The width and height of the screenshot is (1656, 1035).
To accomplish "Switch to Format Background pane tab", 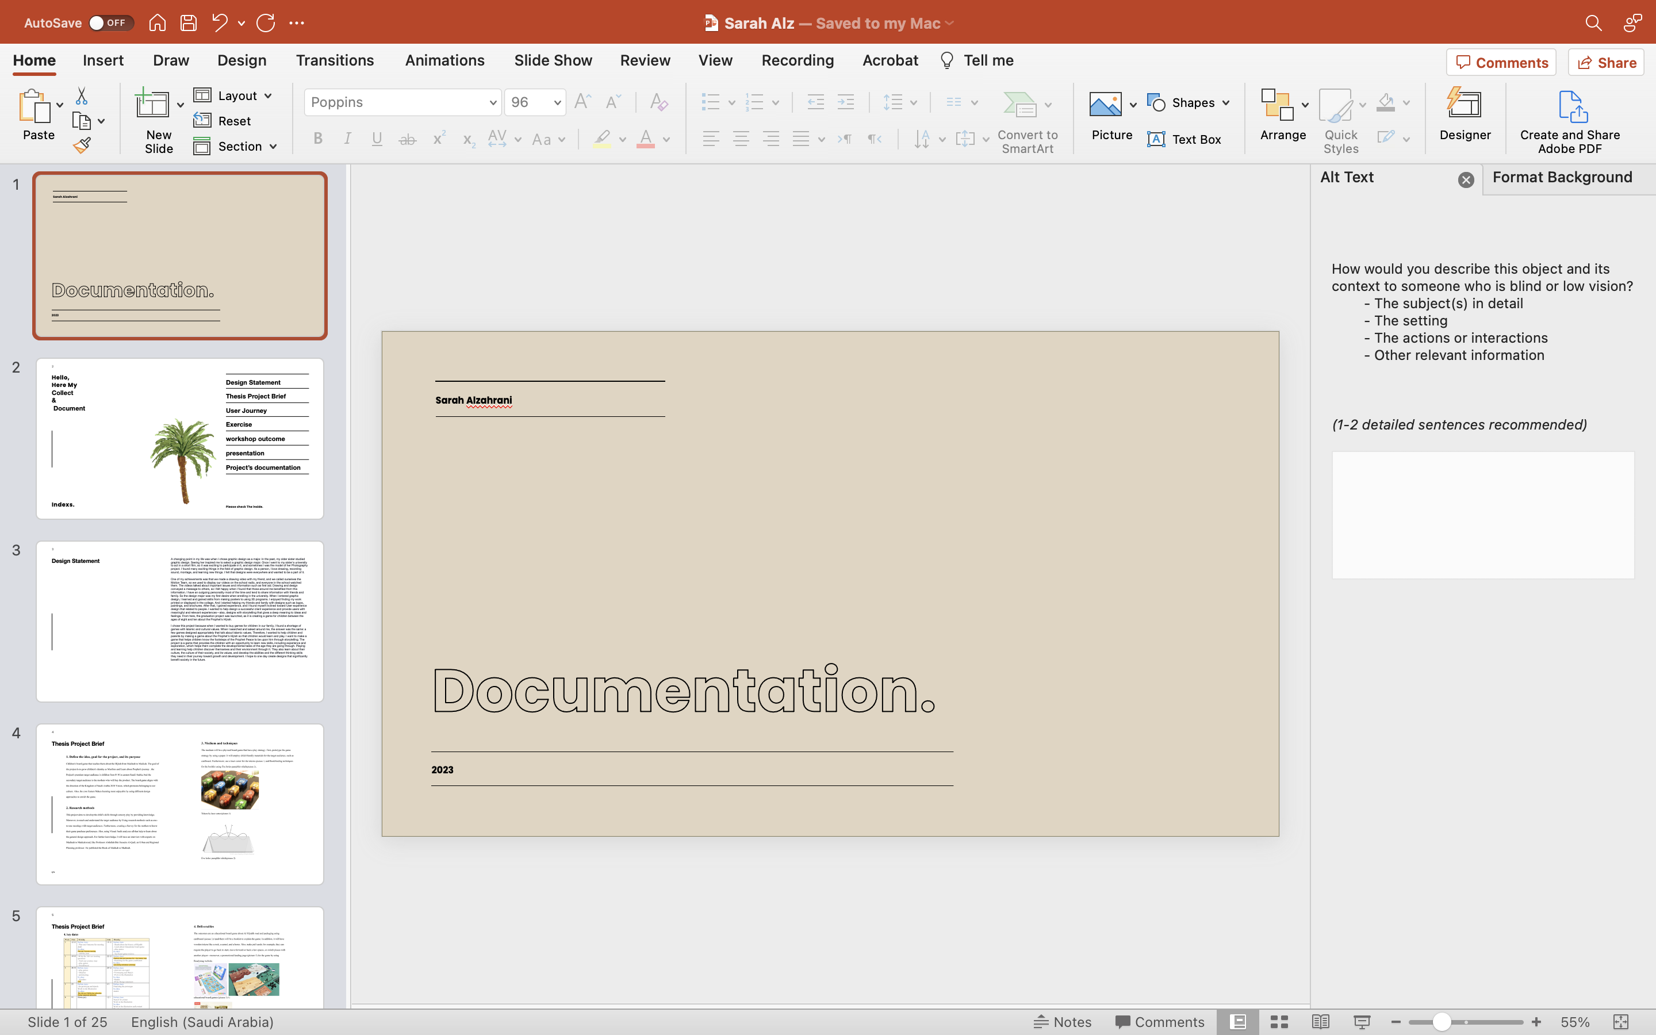I will tap(1562, 177).
